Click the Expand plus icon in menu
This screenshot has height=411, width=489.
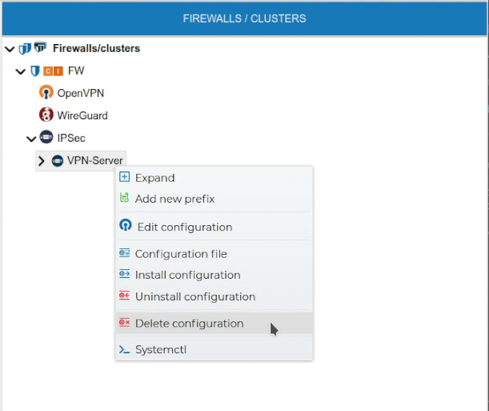pos(124,178)
